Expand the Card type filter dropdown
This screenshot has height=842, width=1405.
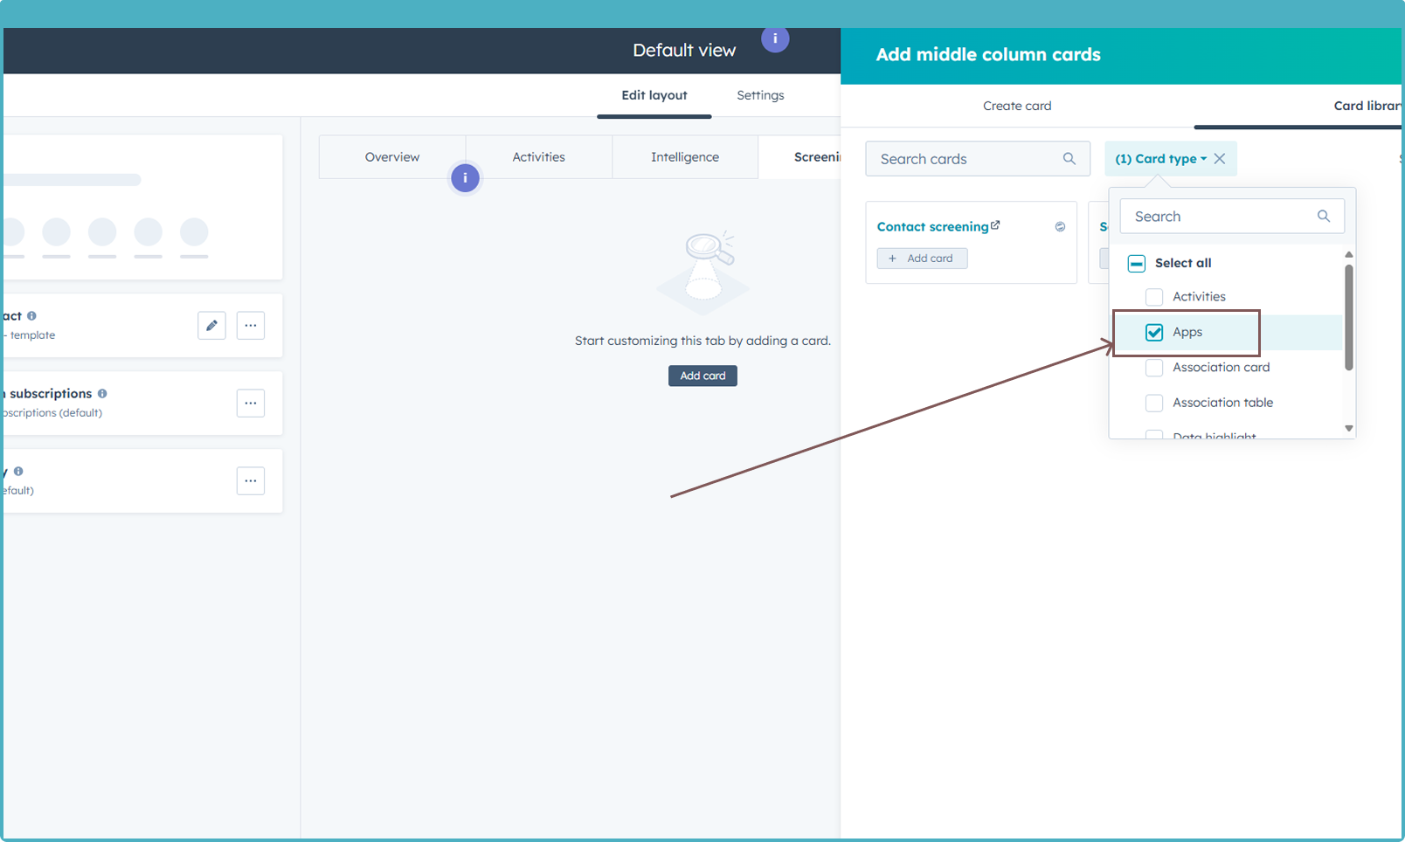click(x=1161, y=159)
